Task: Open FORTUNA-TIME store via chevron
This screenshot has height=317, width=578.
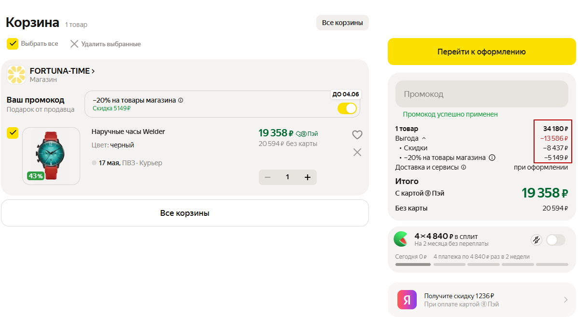Action: [x=93, y=71]
